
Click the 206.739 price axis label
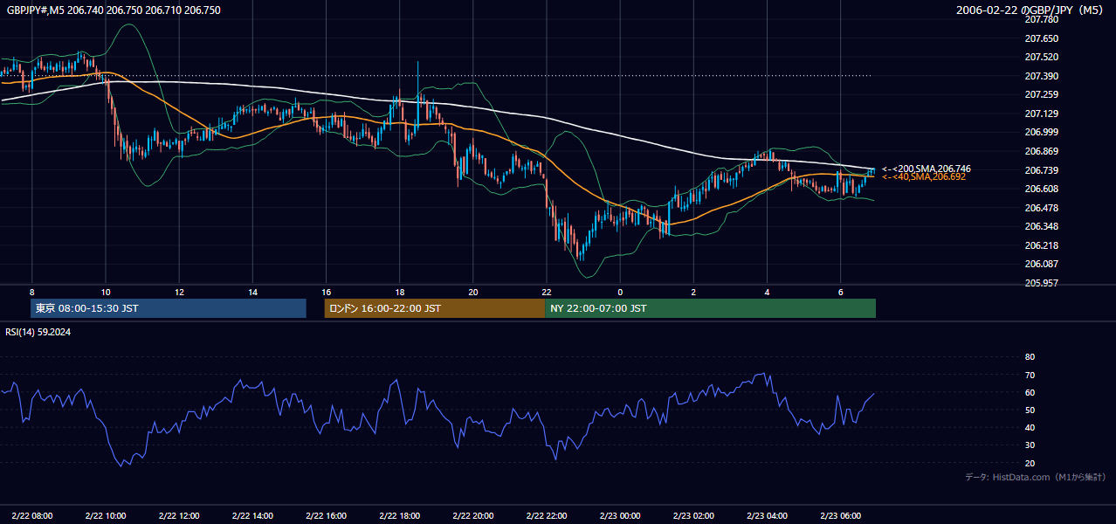coord(1042,170)
